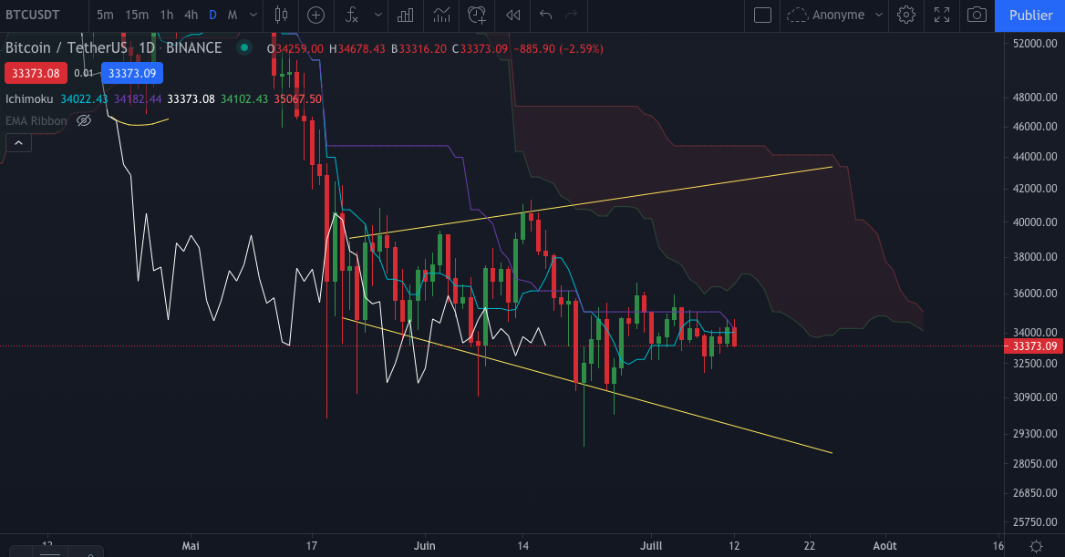Enter fullscreen mode

click(941, 15)
